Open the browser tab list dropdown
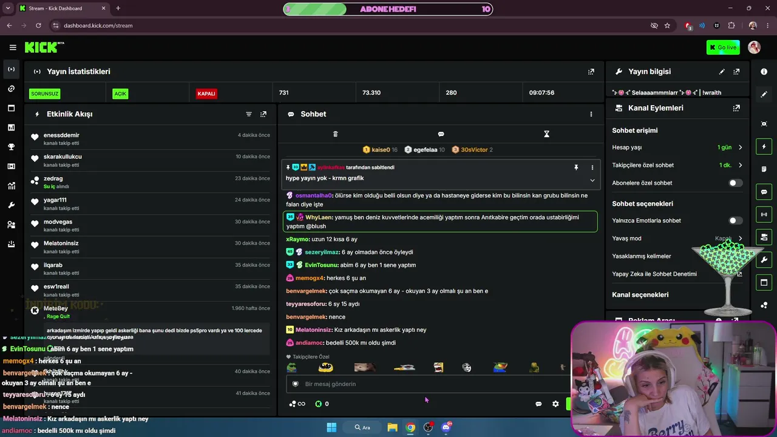 tap(7, 8)
